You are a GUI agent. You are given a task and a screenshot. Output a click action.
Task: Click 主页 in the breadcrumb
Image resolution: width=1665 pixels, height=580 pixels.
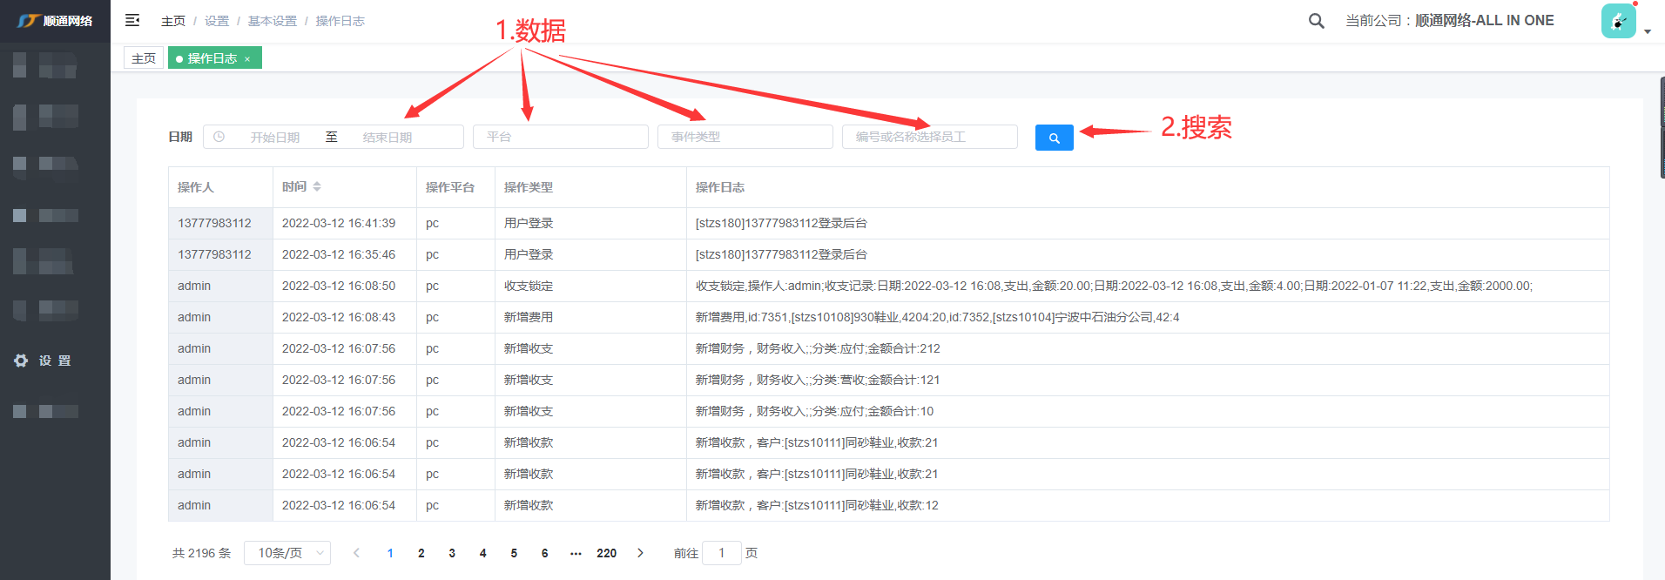coord(173,21)
